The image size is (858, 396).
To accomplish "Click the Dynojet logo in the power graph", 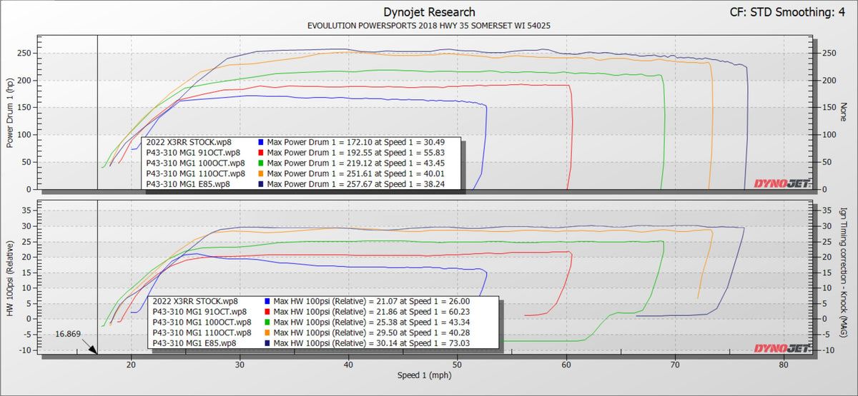I will pos(782,183).
